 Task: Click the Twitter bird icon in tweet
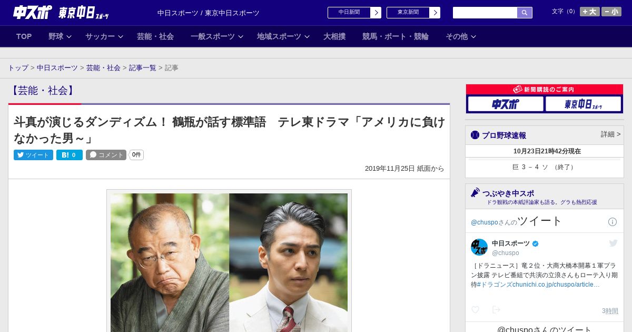tap(613, 243)
